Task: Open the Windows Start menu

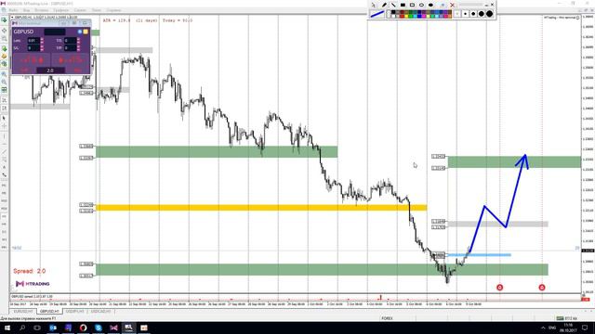Action: click(7, 328)
